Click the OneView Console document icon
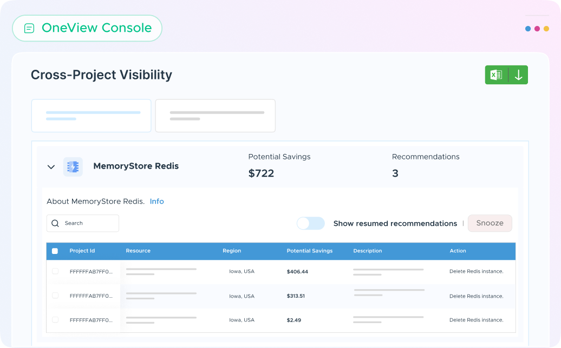The image size is (561, 348). click(29, 29)
